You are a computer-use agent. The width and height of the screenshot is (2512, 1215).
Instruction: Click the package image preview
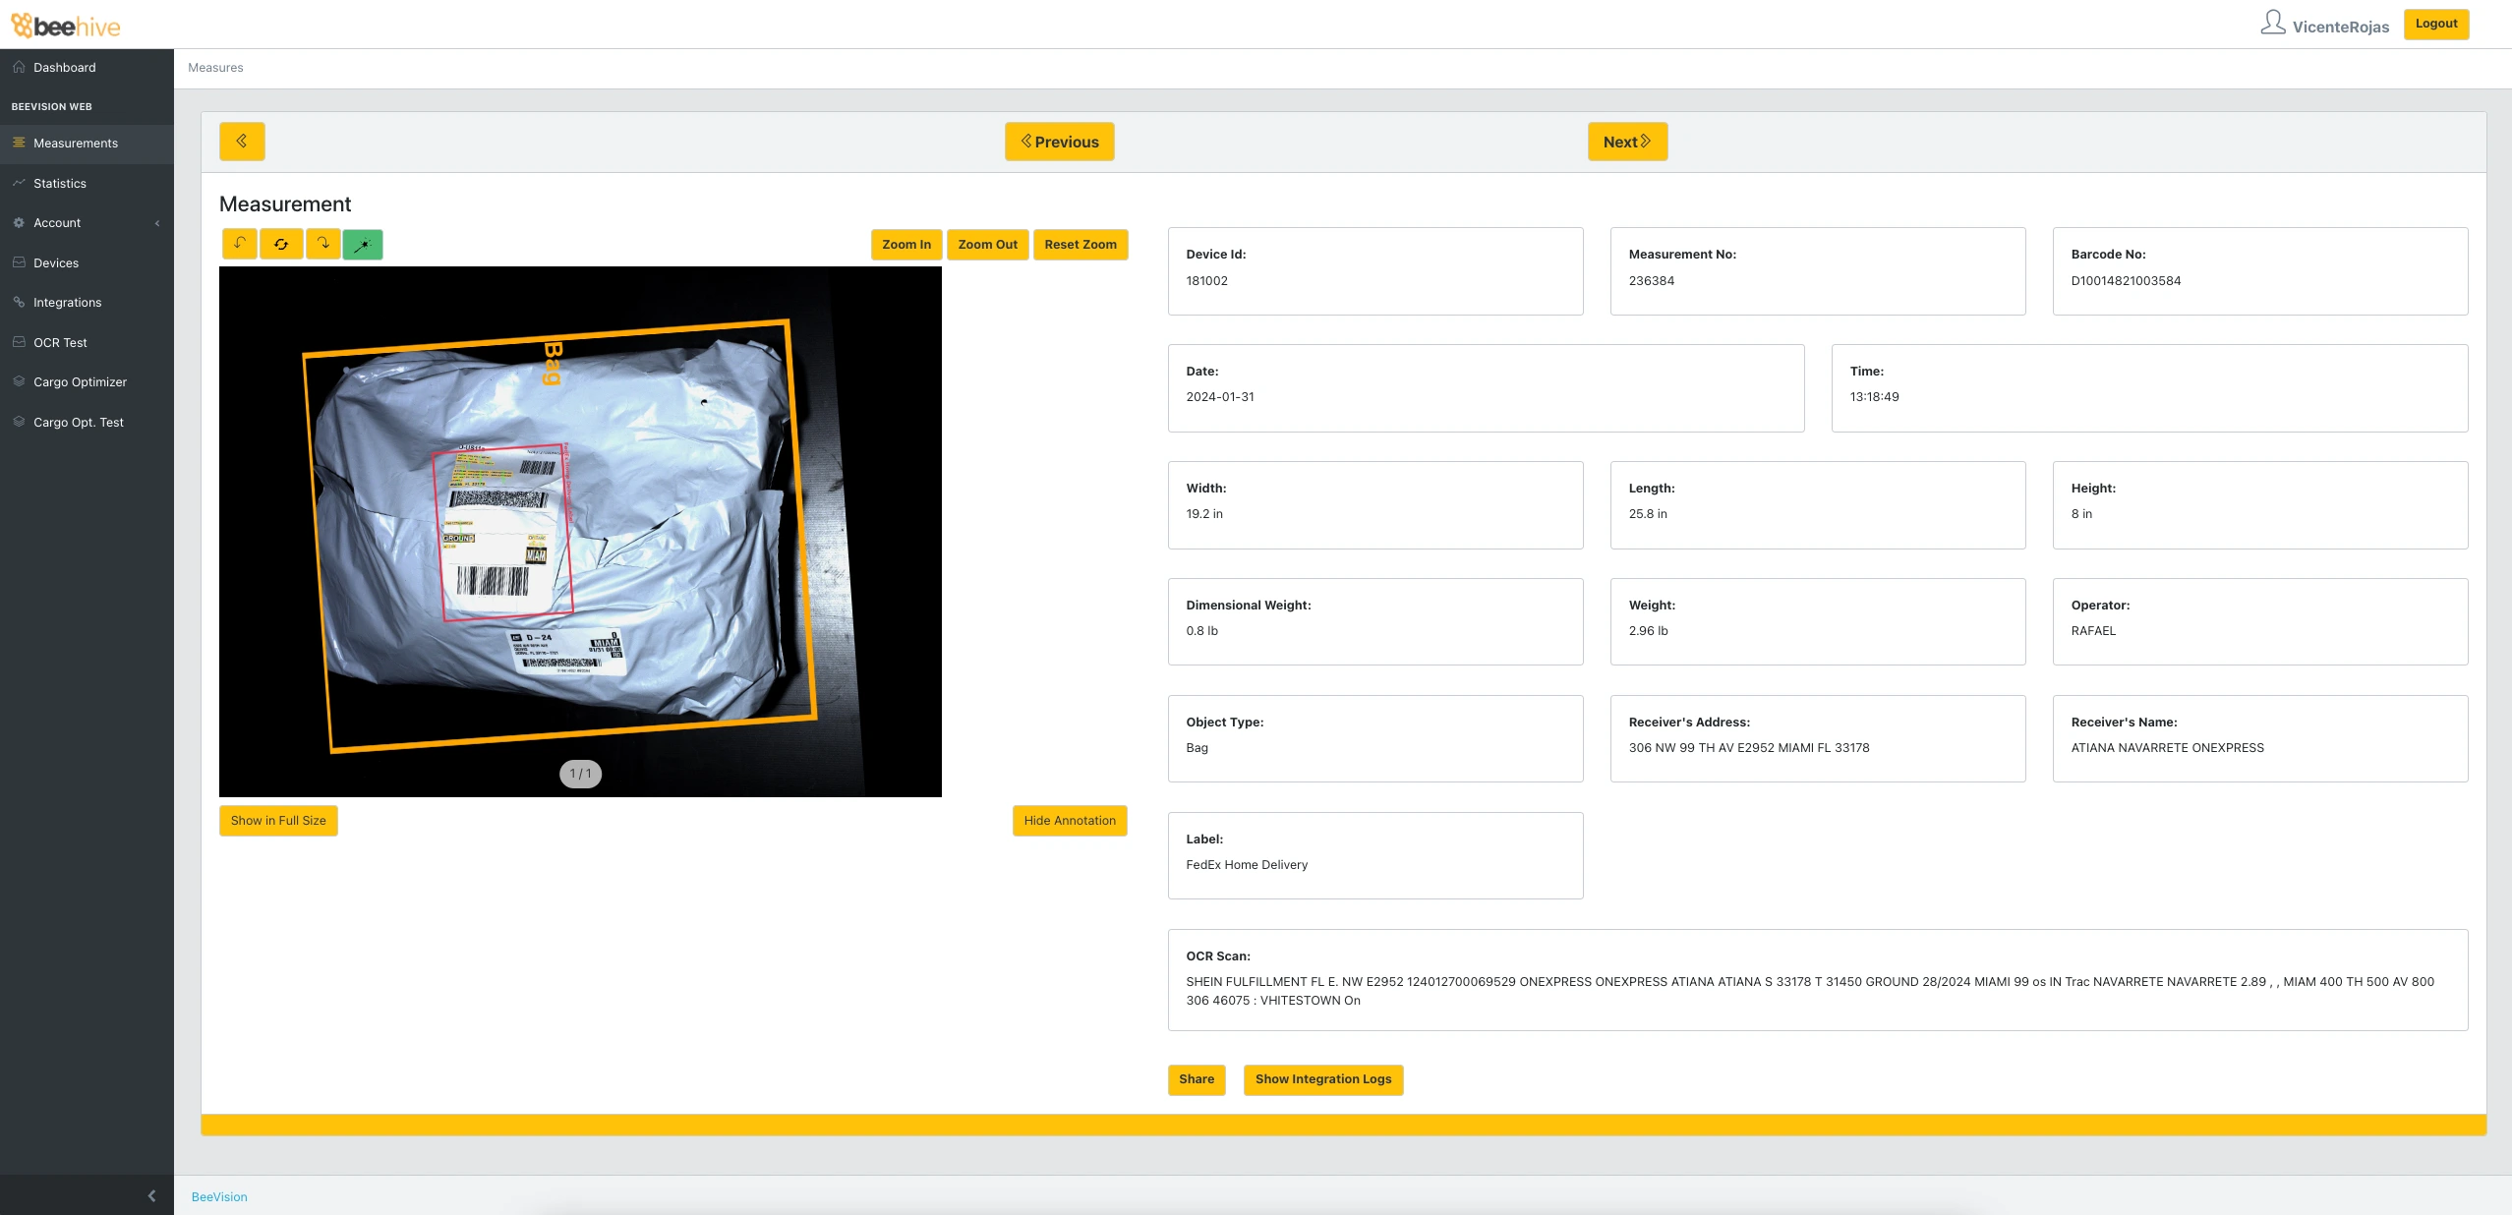point(580,531)
